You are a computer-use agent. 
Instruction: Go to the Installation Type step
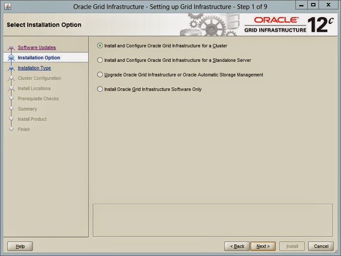pos(35,68)
